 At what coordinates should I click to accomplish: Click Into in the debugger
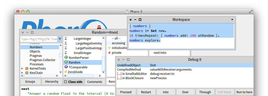(166, 92)
